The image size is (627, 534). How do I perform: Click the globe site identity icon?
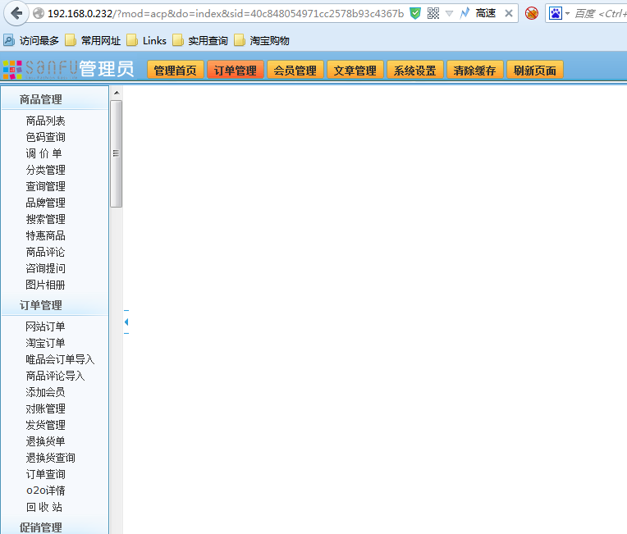point(39,14)
